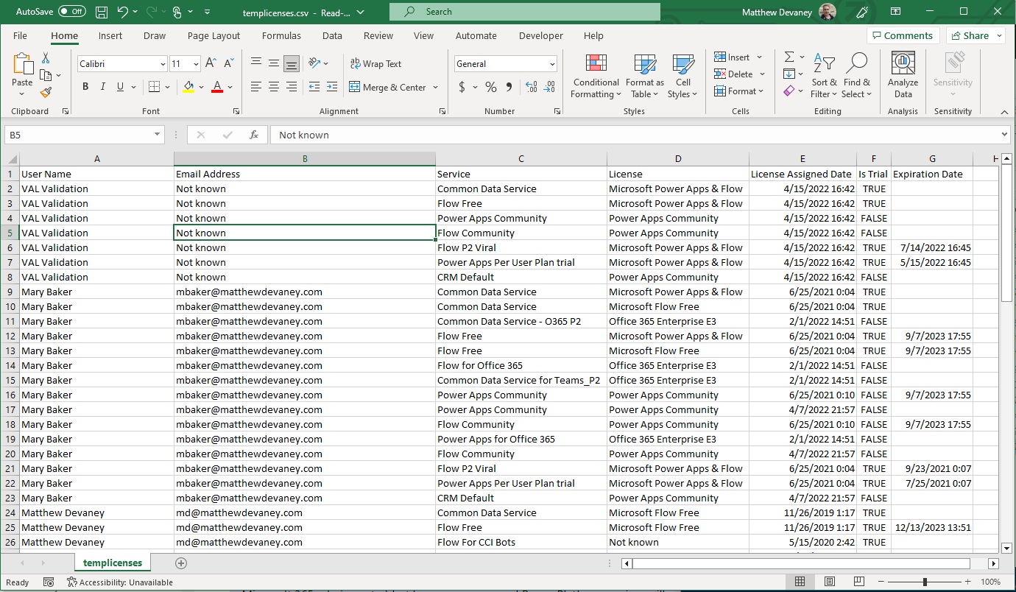Click the Wrap Text button
1016x592 pixels.
point(375,64)
